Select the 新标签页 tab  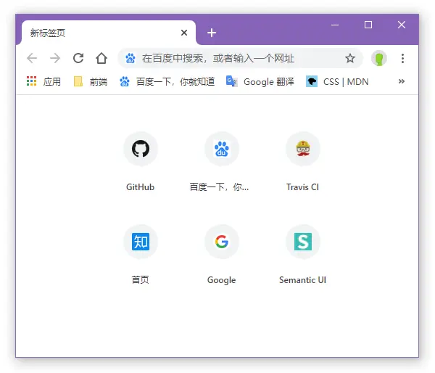(108, 33)
